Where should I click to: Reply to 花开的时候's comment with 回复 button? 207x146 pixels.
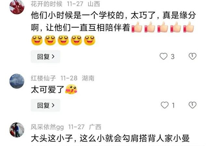[x=46, y=57]
